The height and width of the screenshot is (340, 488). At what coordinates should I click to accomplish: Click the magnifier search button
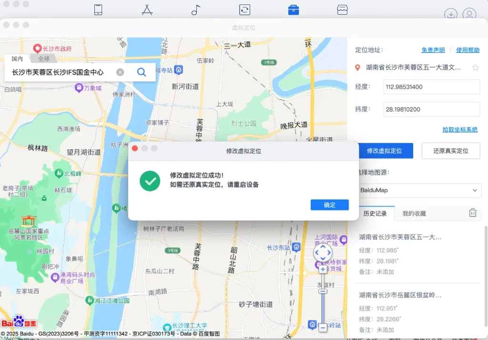pyautogui.click(x=142, y=72)
